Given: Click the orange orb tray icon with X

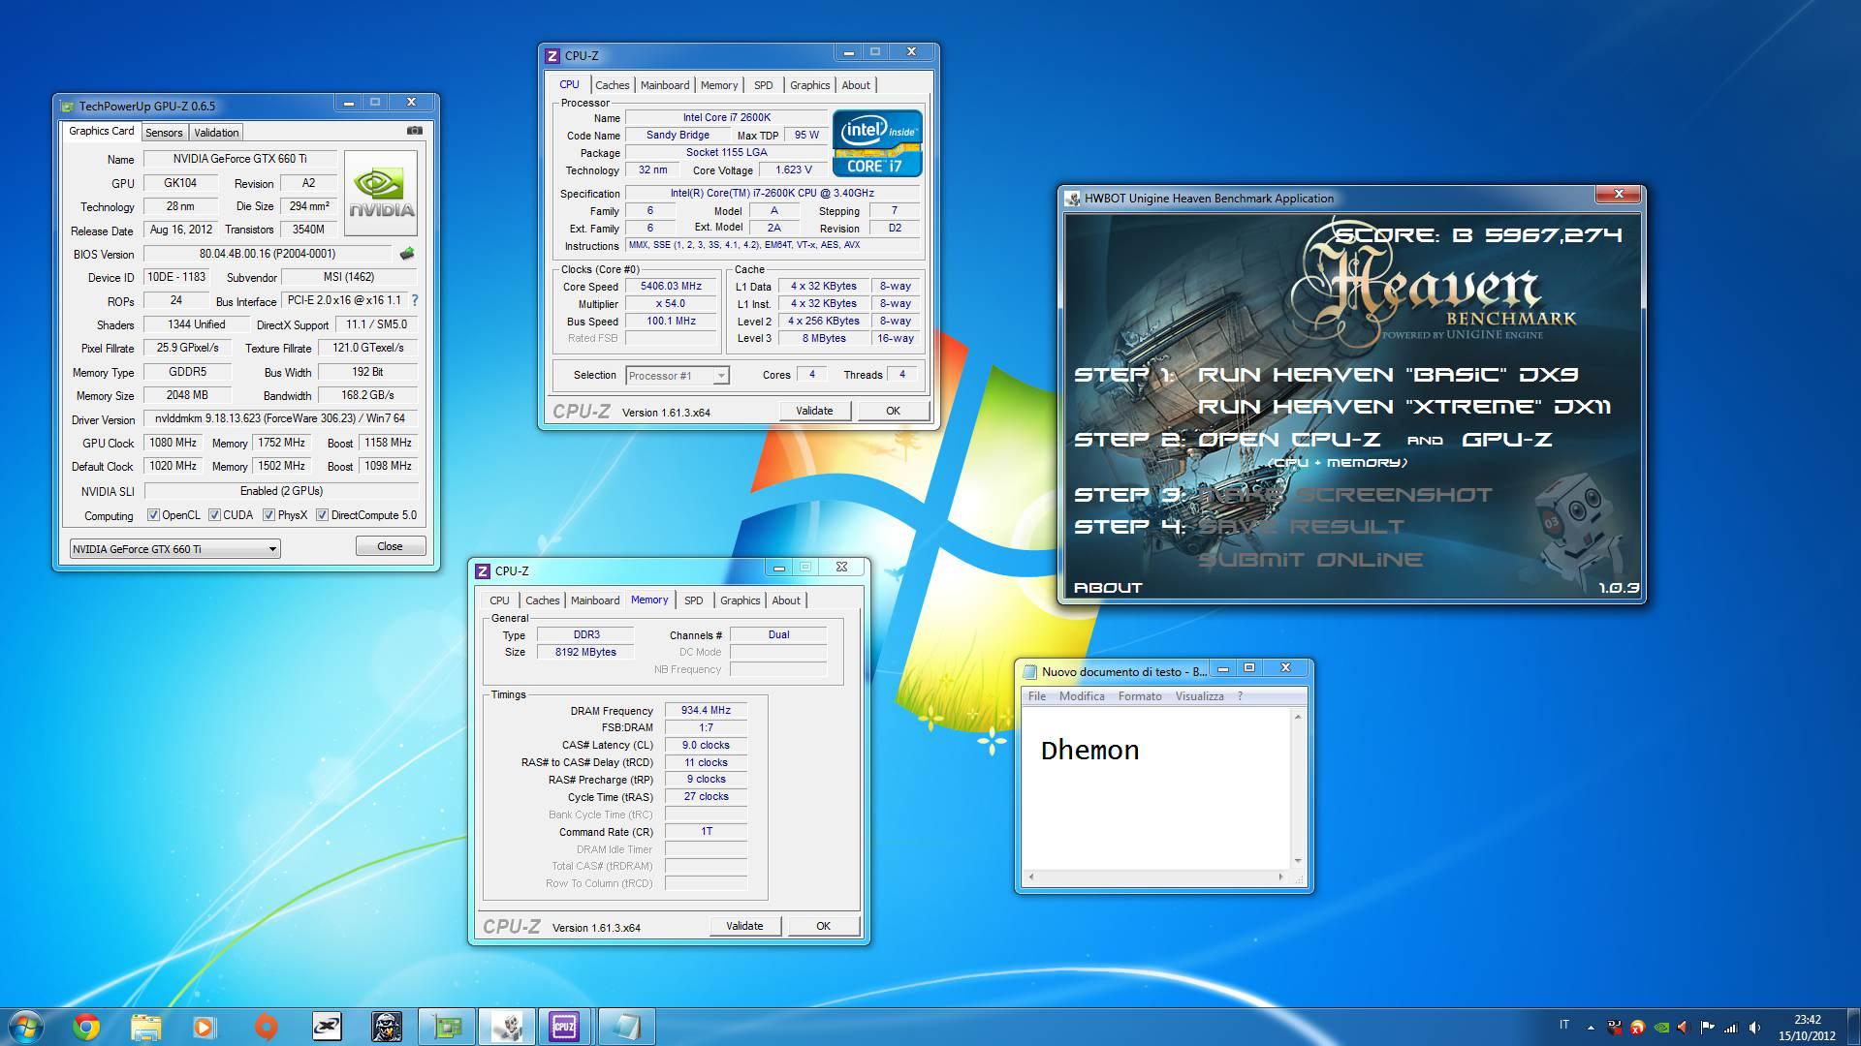Looking at the screenshot, I should point(1637,1027).
